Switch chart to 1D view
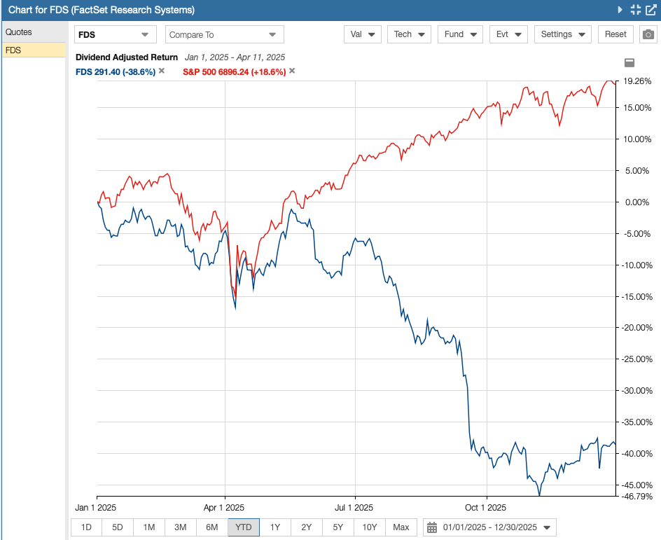 tap(85, 527)
